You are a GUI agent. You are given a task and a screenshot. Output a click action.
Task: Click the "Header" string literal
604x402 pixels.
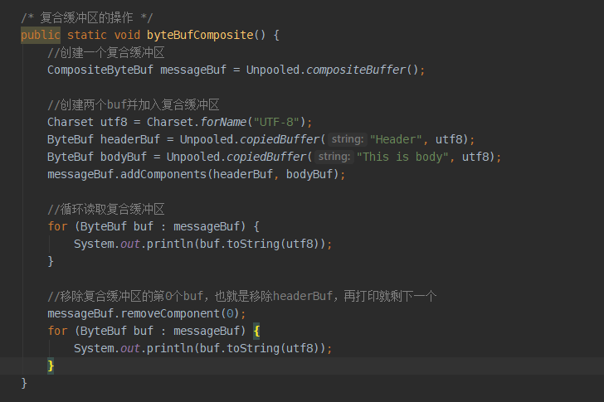click(396, 139)
